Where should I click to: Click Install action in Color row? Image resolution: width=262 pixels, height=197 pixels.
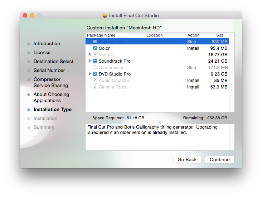point(193,48)
